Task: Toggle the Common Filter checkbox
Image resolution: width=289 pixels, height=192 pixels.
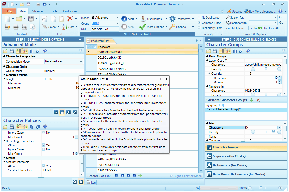Action: pos(199,23)
